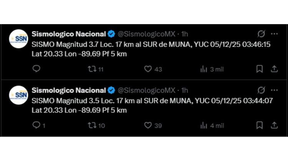Open more options on the second tweet

pos(274,90)
